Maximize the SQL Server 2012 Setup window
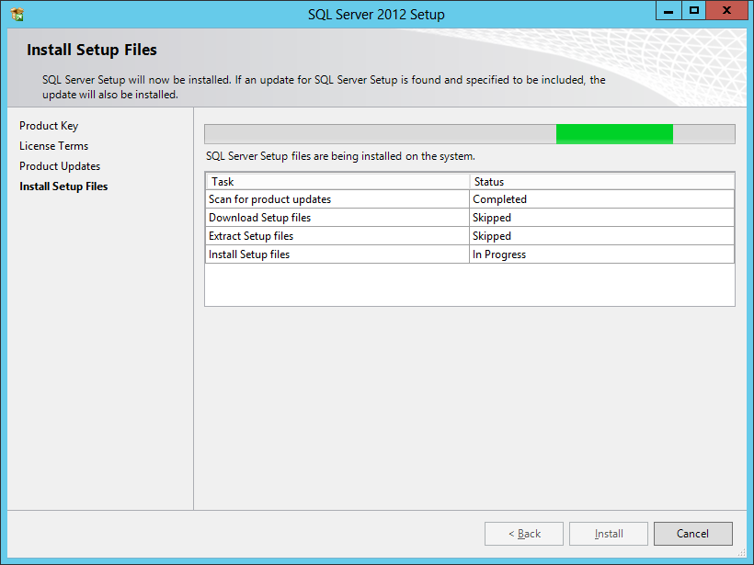This screenshot has height=565, width=754. (x=694, y=11)
